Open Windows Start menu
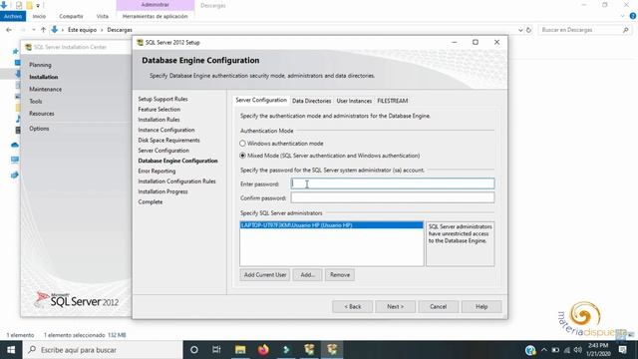Image resolution: width=638 pixels, height=359 pixels. coord(11,350)
